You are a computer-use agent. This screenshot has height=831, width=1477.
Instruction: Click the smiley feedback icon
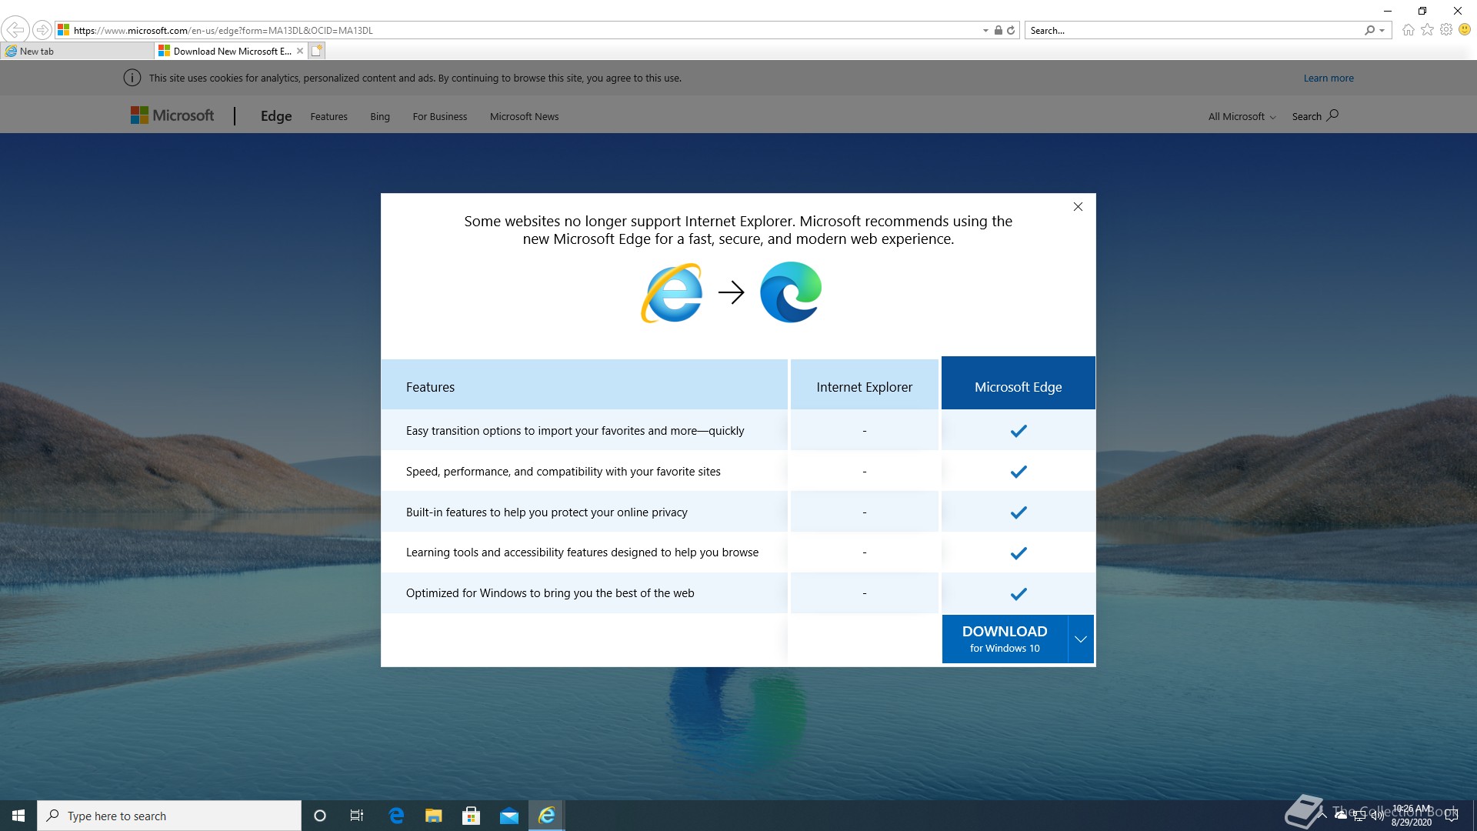[x=1465, y=30]
